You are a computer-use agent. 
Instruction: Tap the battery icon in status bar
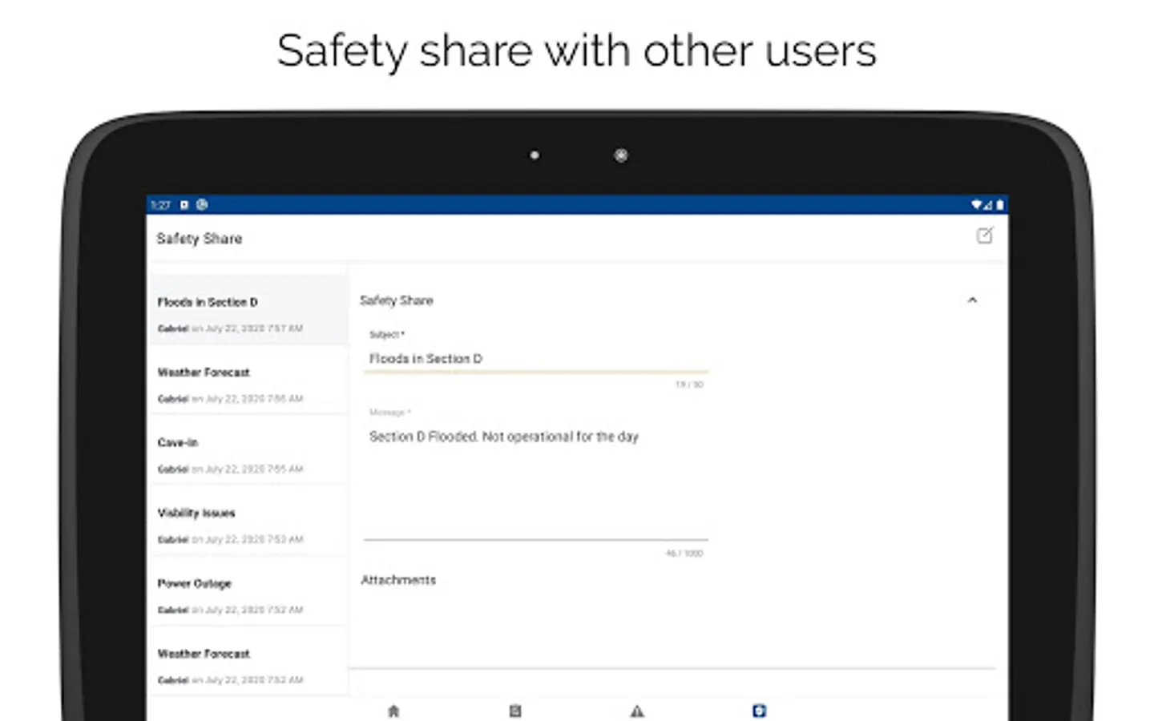tap(999, 205)
